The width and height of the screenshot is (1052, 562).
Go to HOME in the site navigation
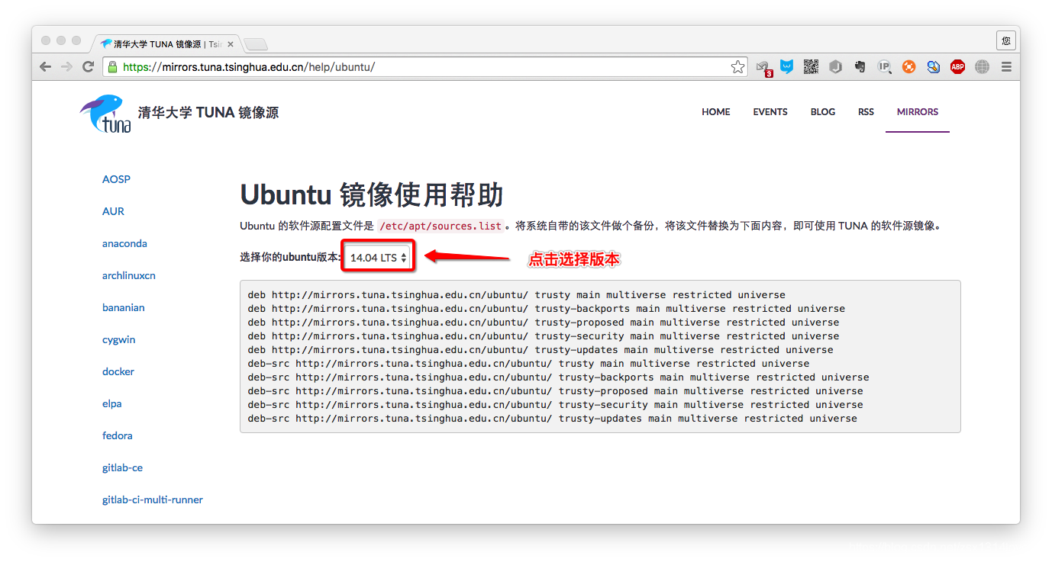716,112
